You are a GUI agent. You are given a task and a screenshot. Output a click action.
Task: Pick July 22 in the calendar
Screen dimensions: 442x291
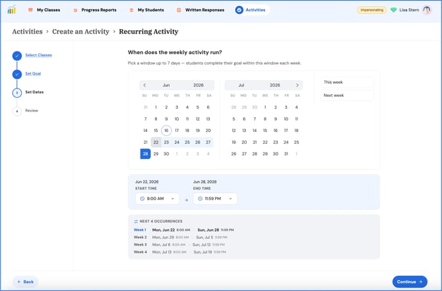pos(265,143)
